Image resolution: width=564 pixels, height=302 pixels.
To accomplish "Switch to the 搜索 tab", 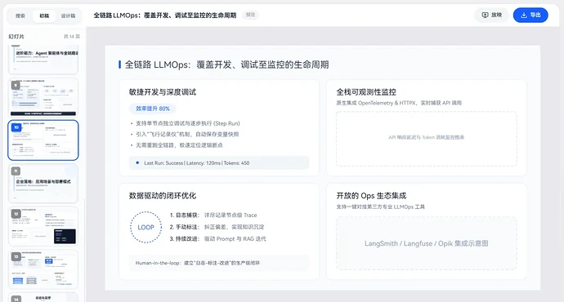I will [20, 16].
